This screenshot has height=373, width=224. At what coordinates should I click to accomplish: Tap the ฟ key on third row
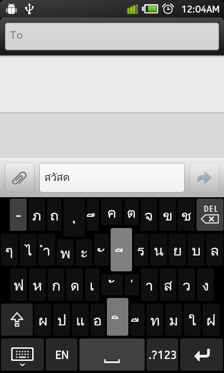point(19,284)
